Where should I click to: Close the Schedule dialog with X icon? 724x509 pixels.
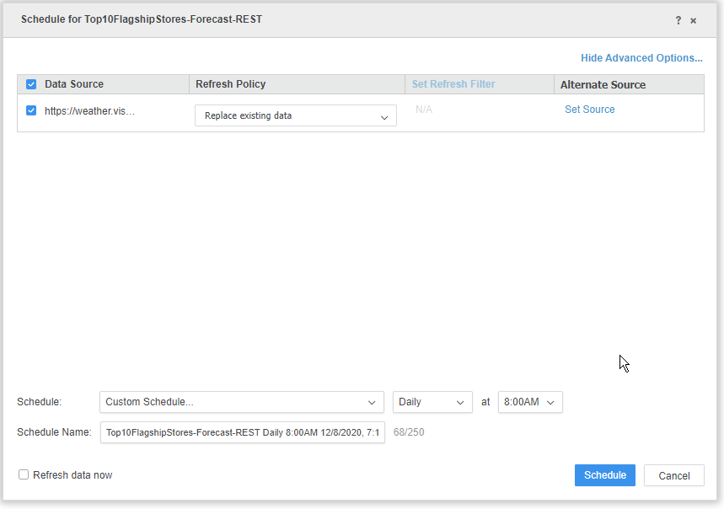coord(693,20)
